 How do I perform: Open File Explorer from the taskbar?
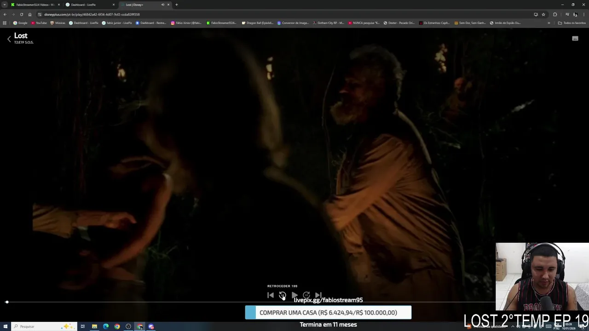[94, 326]
